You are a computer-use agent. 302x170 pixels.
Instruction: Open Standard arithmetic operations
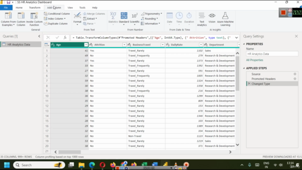124,18
